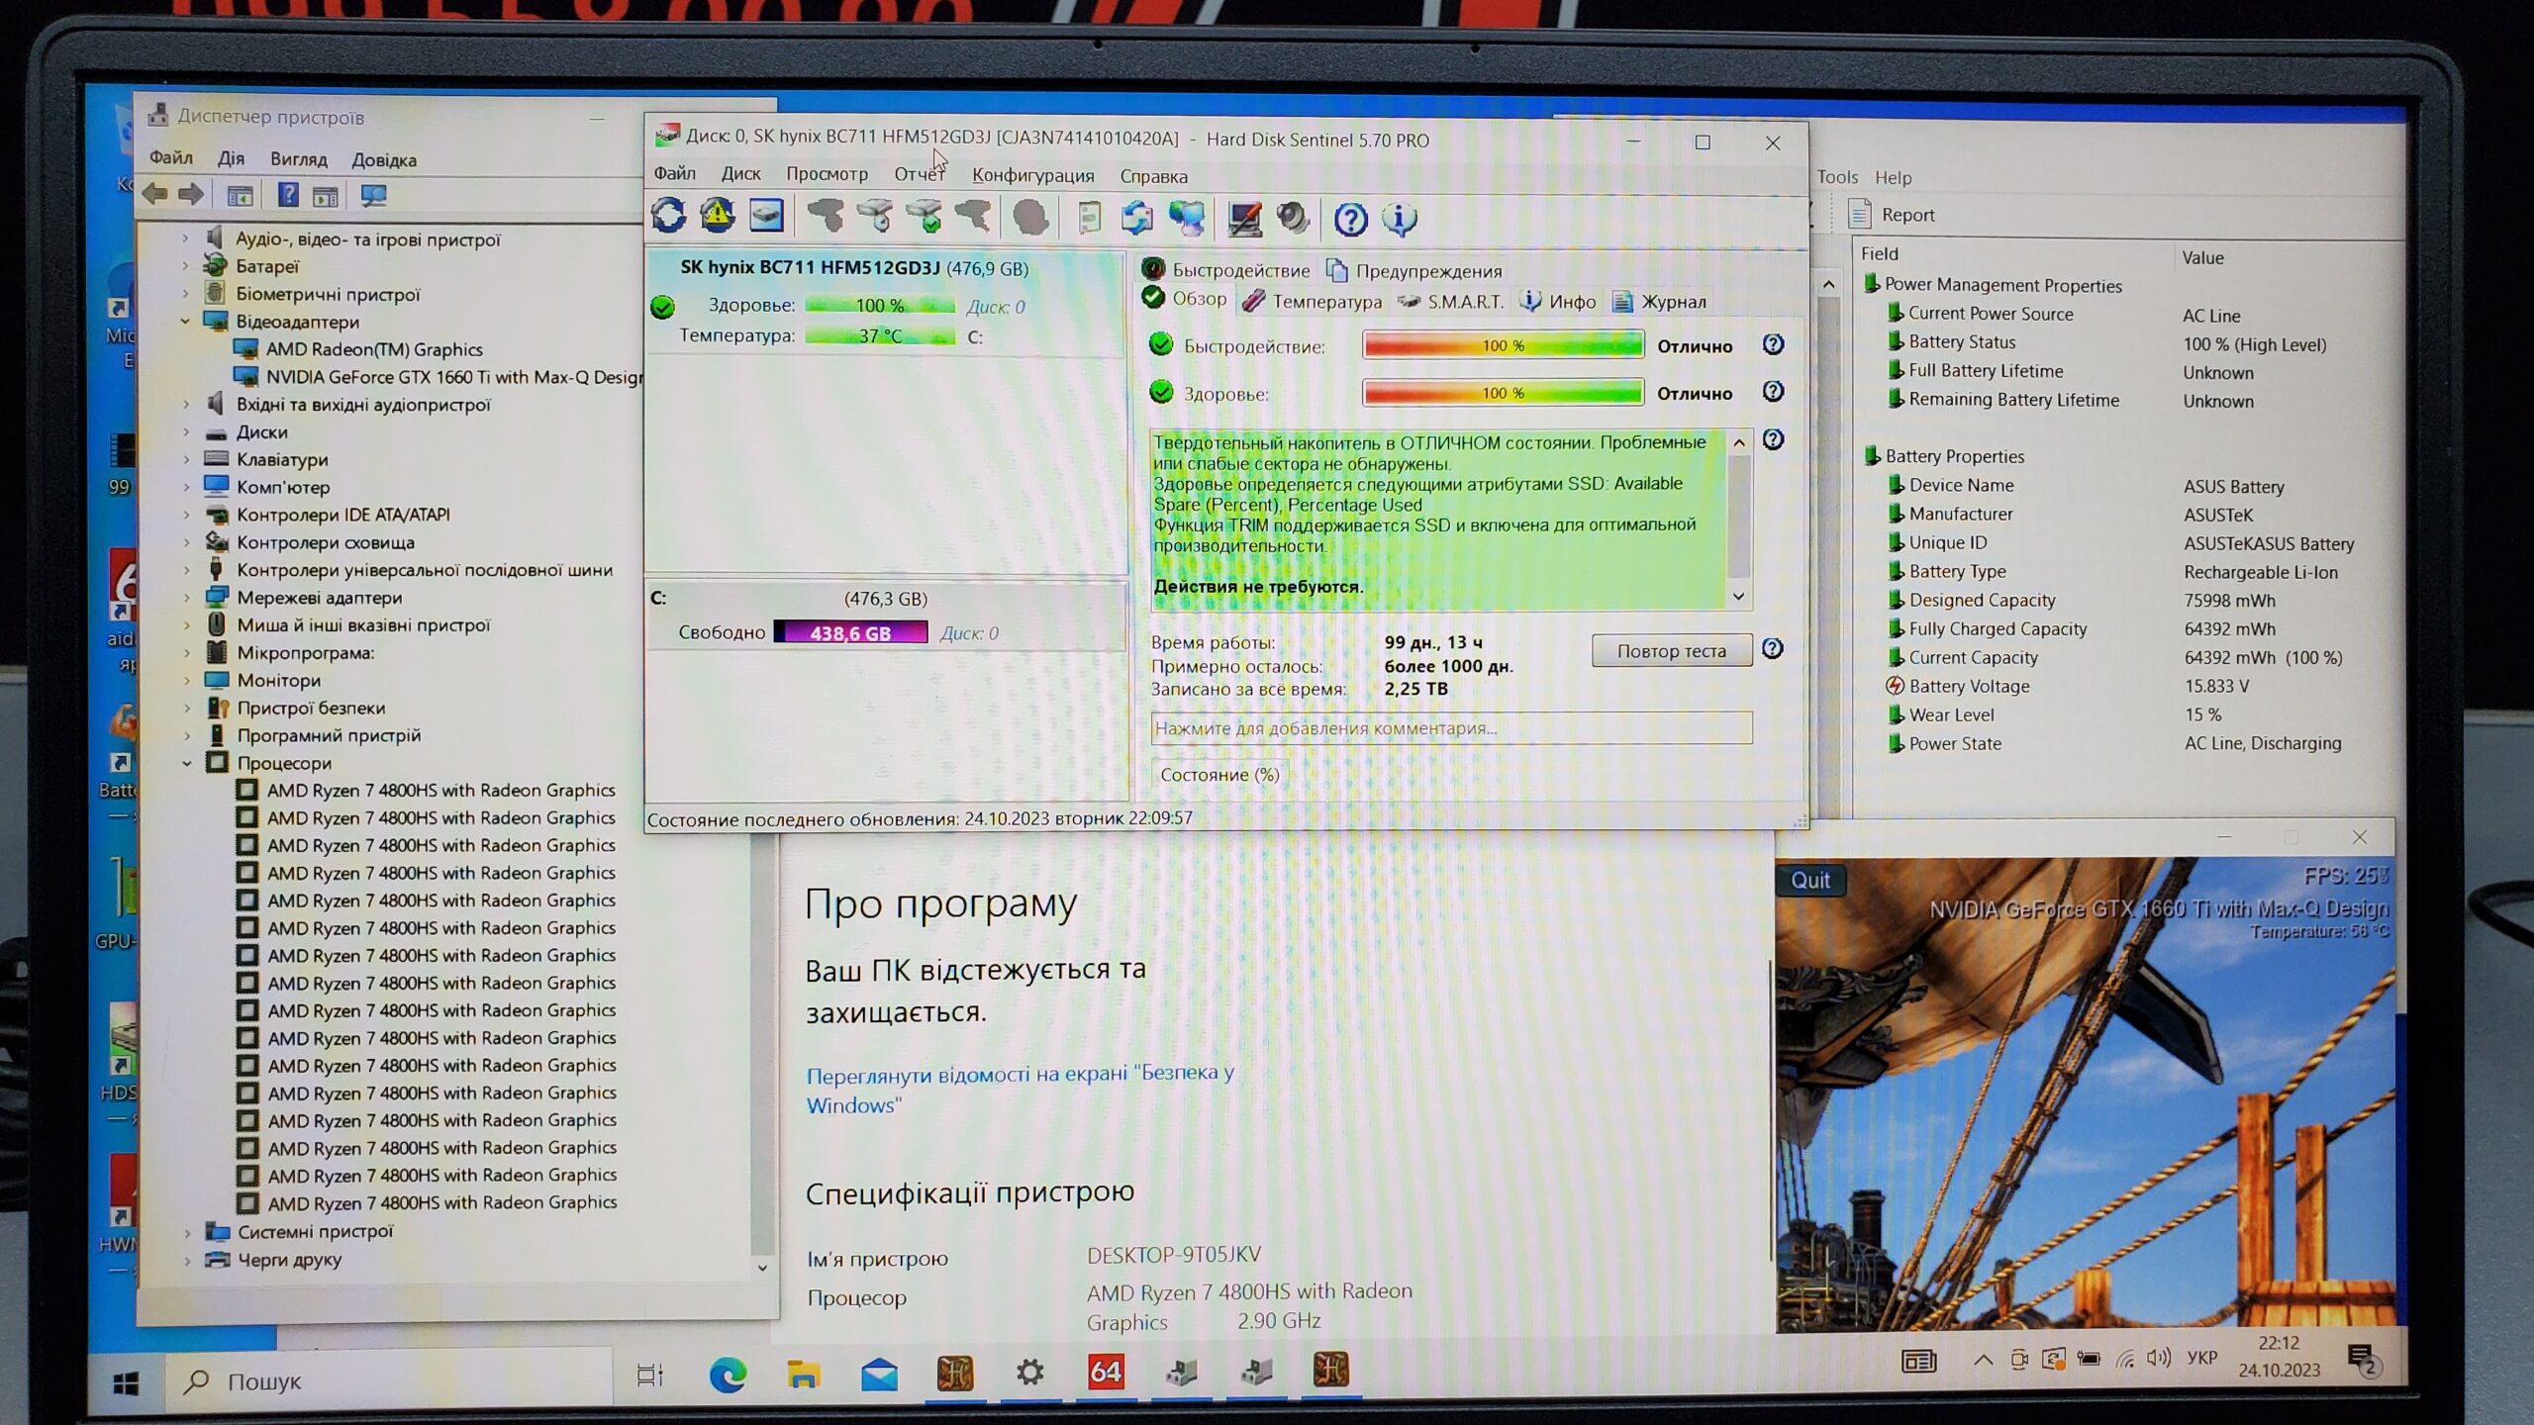The image size is (2534, 1425).
Task: Click the speaker sound toolbar icon
Action: pos(1293,218)
